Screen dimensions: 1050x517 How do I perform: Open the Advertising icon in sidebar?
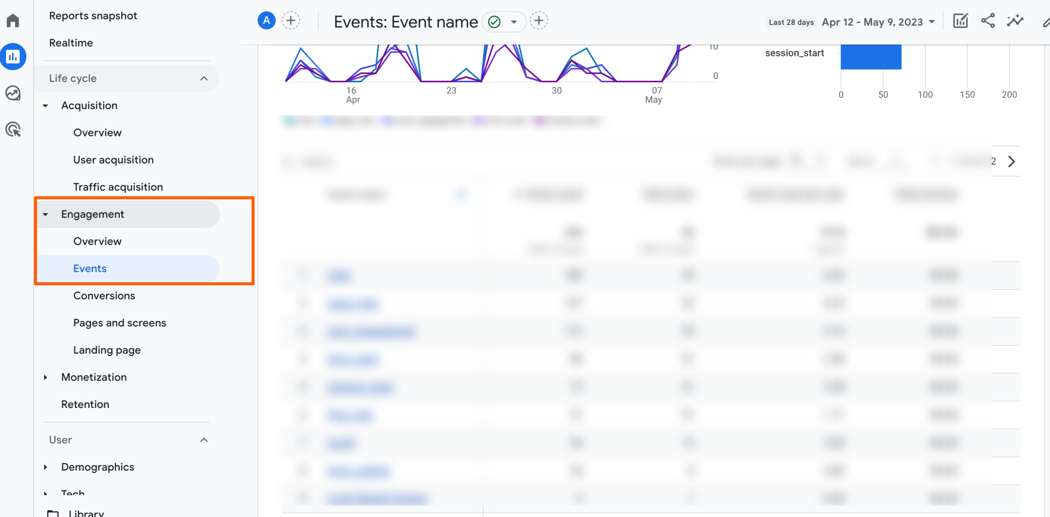13,130
